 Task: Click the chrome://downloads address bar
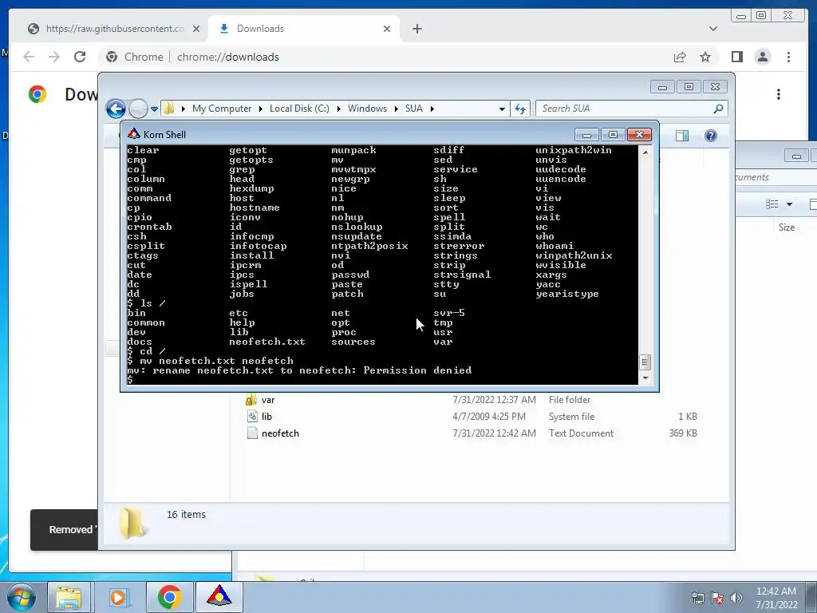coord(385,57)
